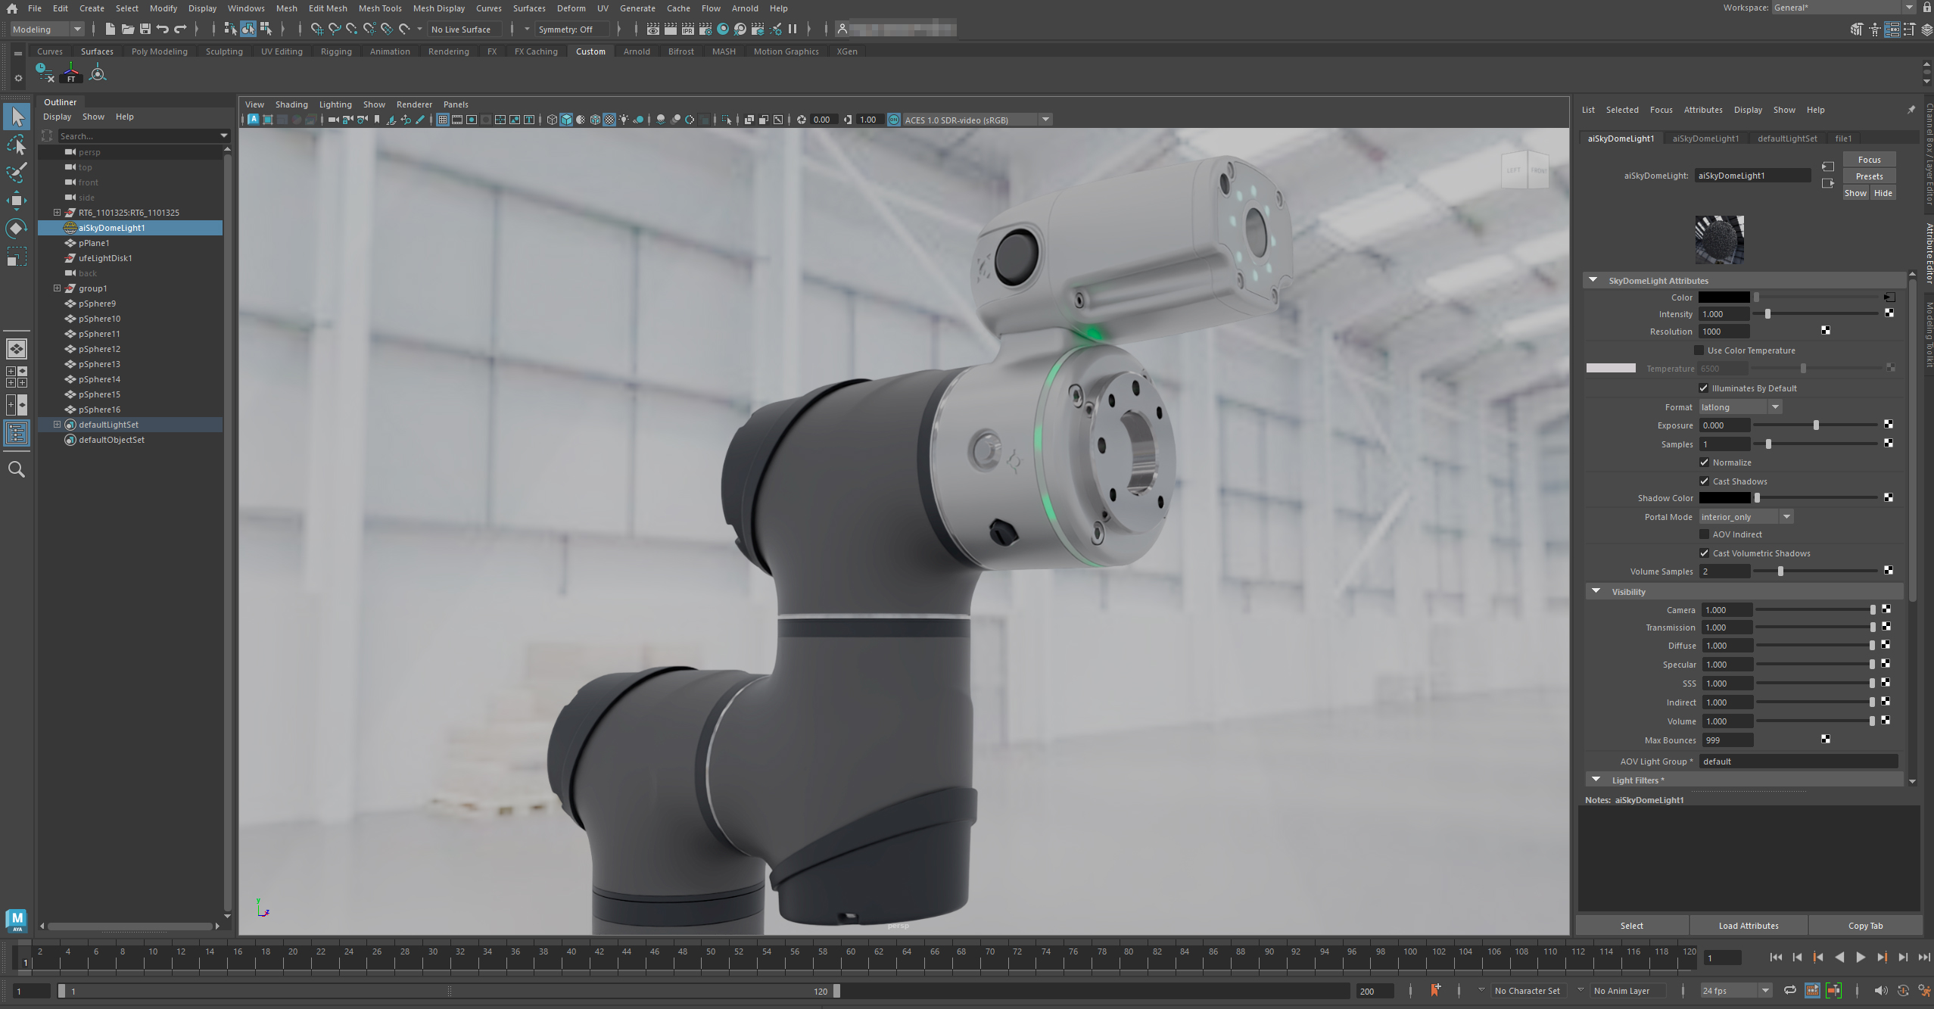Collapse SkyDomeLight Attributes section
1934x1009 pixels.
[x=1593, y=280]
